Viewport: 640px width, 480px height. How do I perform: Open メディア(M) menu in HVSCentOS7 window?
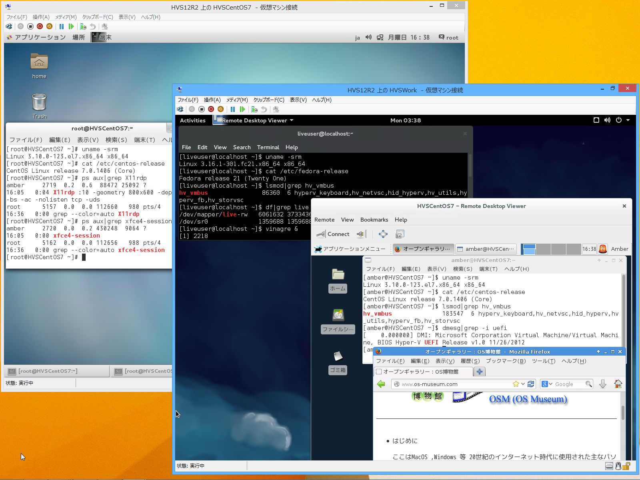click(x=66, y=17)
